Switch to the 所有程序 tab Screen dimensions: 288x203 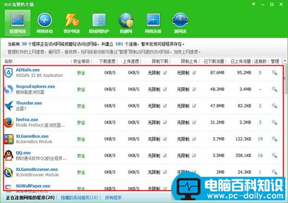(x=113, y=198)
